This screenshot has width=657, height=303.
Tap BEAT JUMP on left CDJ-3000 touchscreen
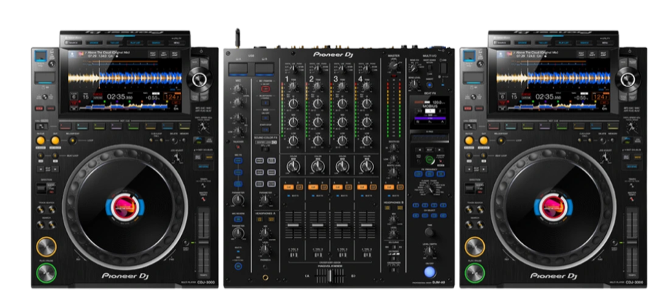pyautogui.click(x=174, y=54)
